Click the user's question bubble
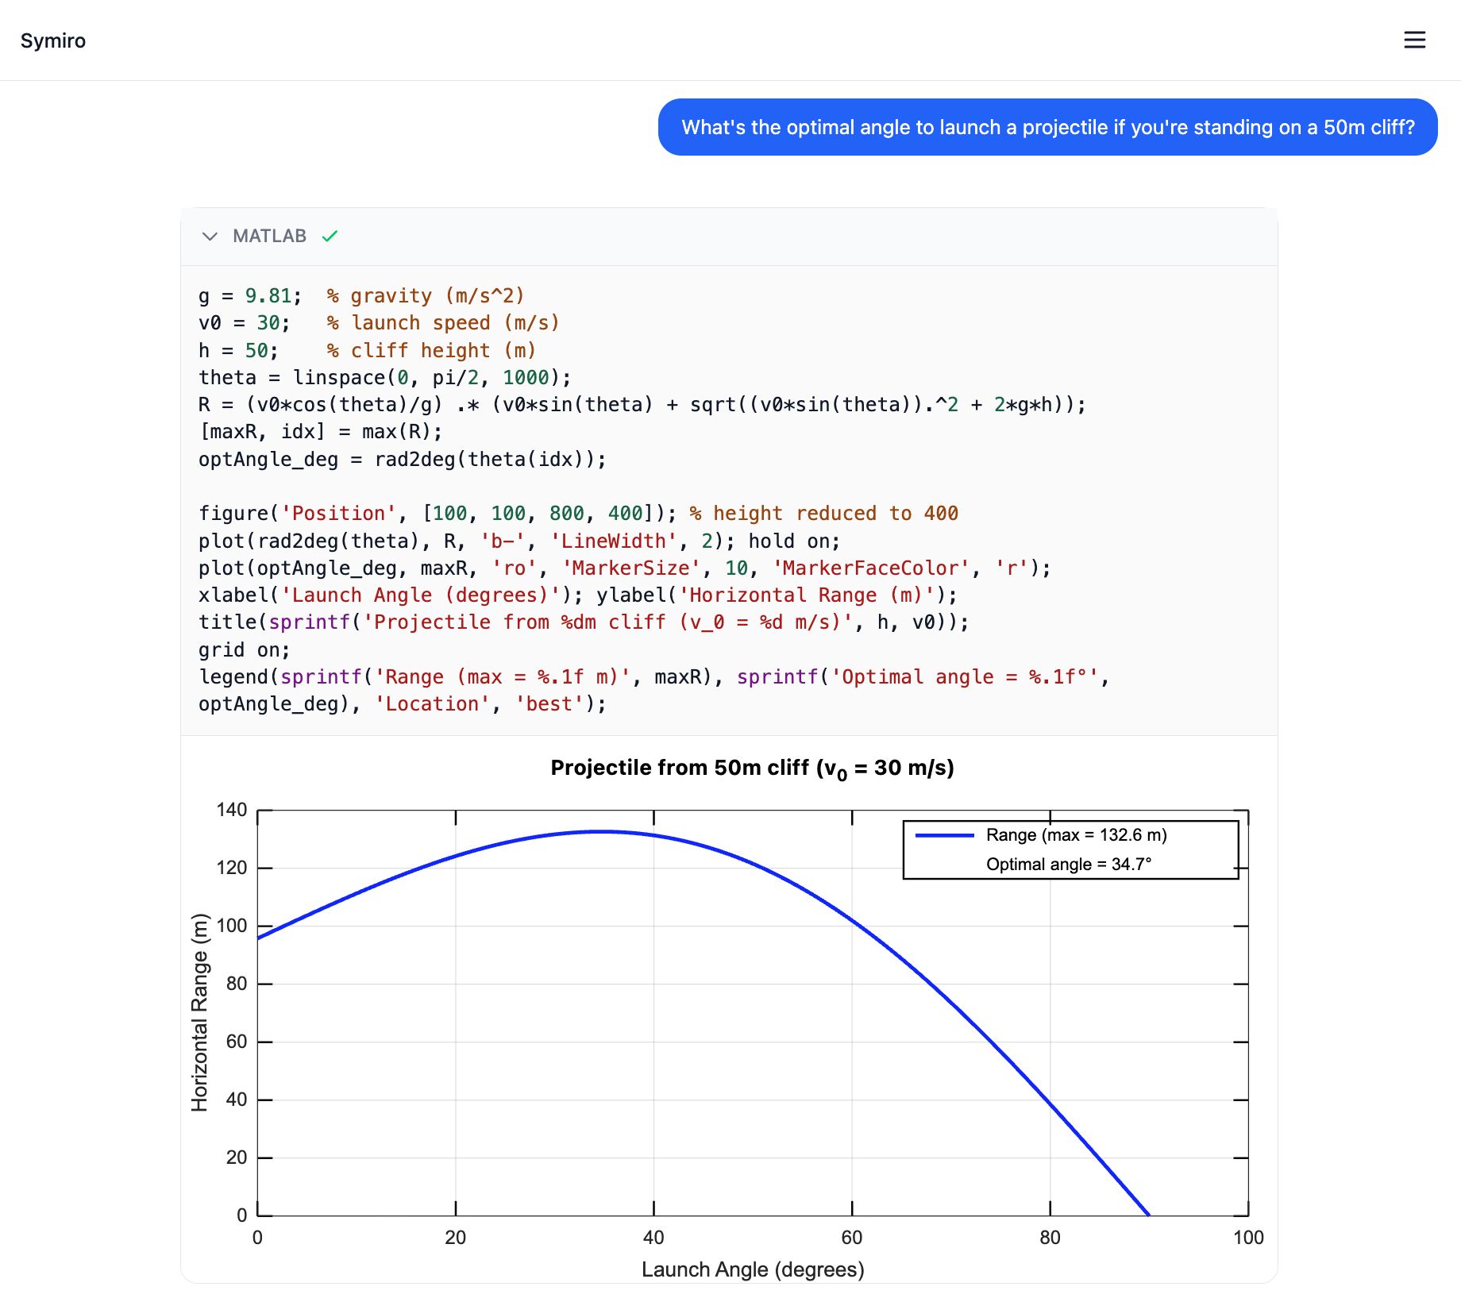The width and height of the screenshot is (1461, 1302). tap(1048, 127)
